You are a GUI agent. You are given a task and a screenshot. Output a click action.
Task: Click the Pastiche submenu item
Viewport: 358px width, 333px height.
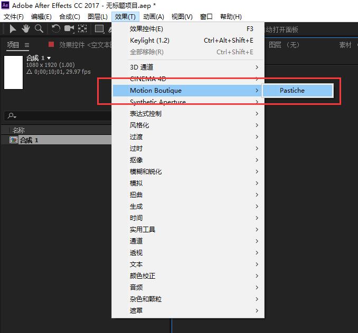tap(298, 91)
